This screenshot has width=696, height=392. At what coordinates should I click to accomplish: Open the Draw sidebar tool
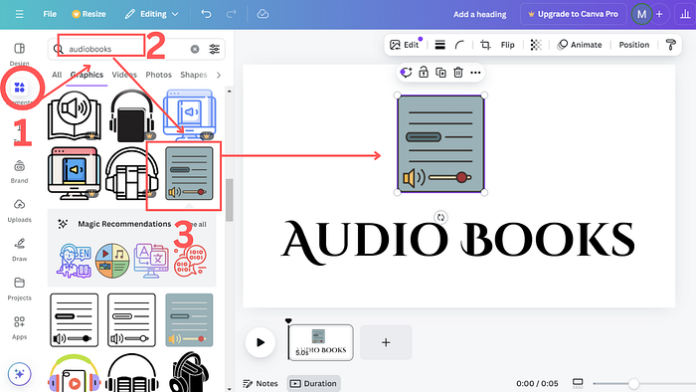tap(19, 250)
